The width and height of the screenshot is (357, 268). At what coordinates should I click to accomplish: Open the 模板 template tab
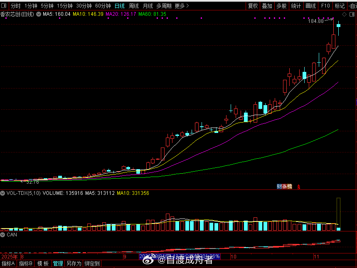click(43, 264)
